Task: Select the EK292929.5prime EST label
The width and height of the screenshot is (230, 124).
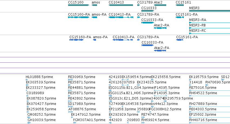Action: (124, 115)
